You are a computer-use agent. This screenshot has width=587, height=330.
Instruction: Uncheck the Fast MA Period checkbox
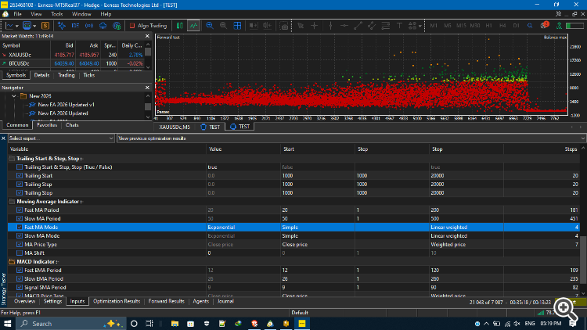[x=20, y=210]
